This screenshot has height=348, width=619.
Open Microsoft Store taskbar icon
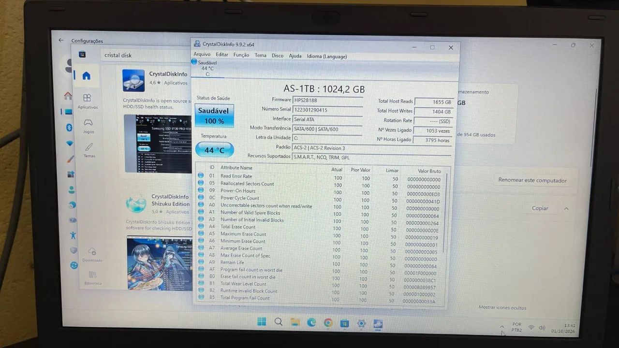(344, 323)
